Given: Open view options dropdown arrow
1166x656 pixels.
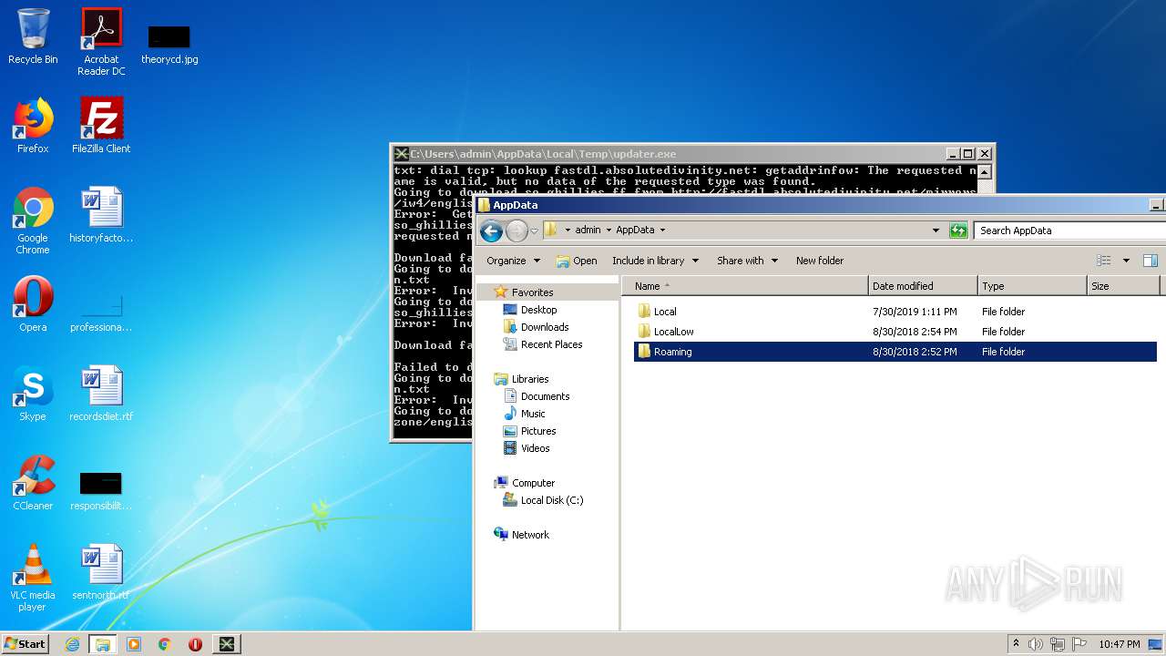Looking at the screenshot, I should click(x=1126, y=261).
